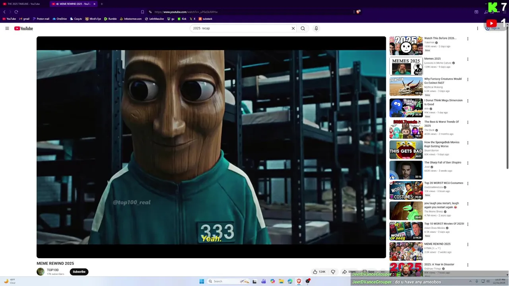Open 'Top 10 WORST Movies Of 2025!' thumbnail
509x286 pixels.
pyautogui.click(x=406, y=231)
